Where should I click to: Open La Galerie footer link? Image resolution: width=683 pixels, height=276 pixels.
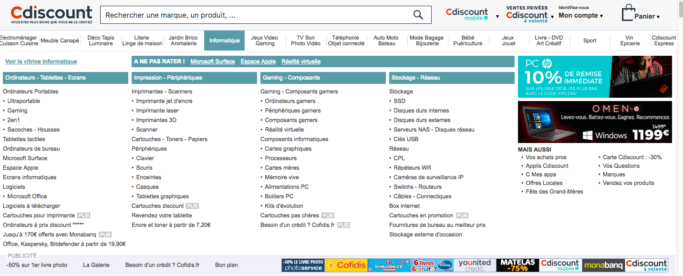96,265
